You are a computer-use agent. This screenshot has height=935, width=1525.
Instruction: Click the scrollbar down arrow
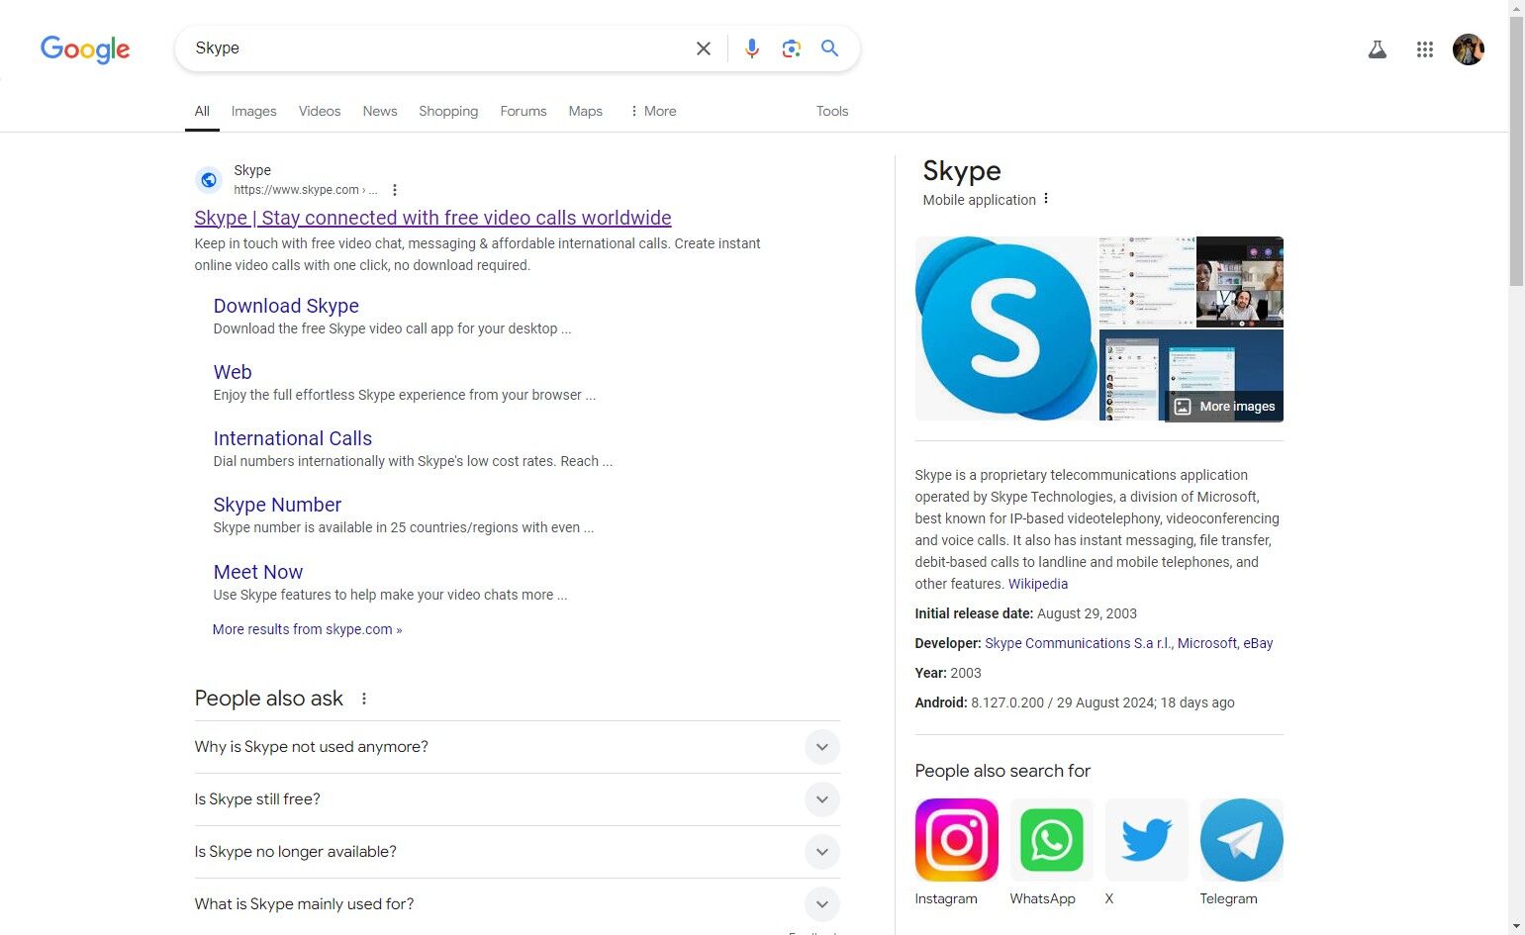[1516, 926]
